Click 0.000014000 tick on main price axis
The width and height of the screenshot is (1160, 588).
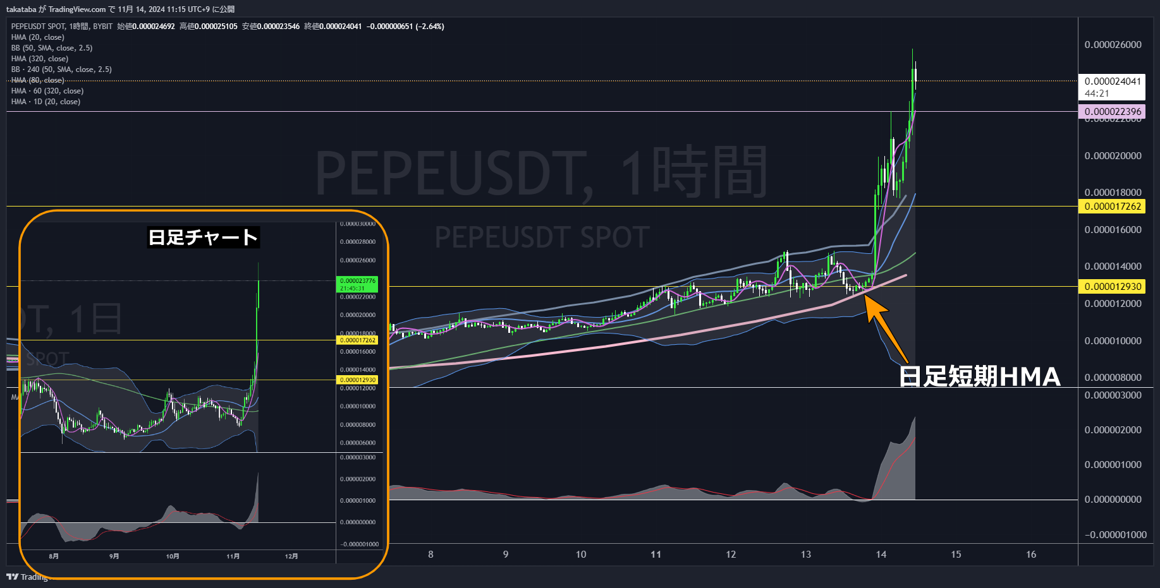[1113, 267]
